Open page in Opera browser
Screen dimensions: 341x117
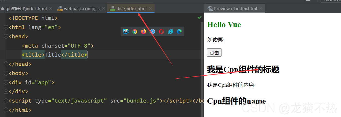point(161,32)
